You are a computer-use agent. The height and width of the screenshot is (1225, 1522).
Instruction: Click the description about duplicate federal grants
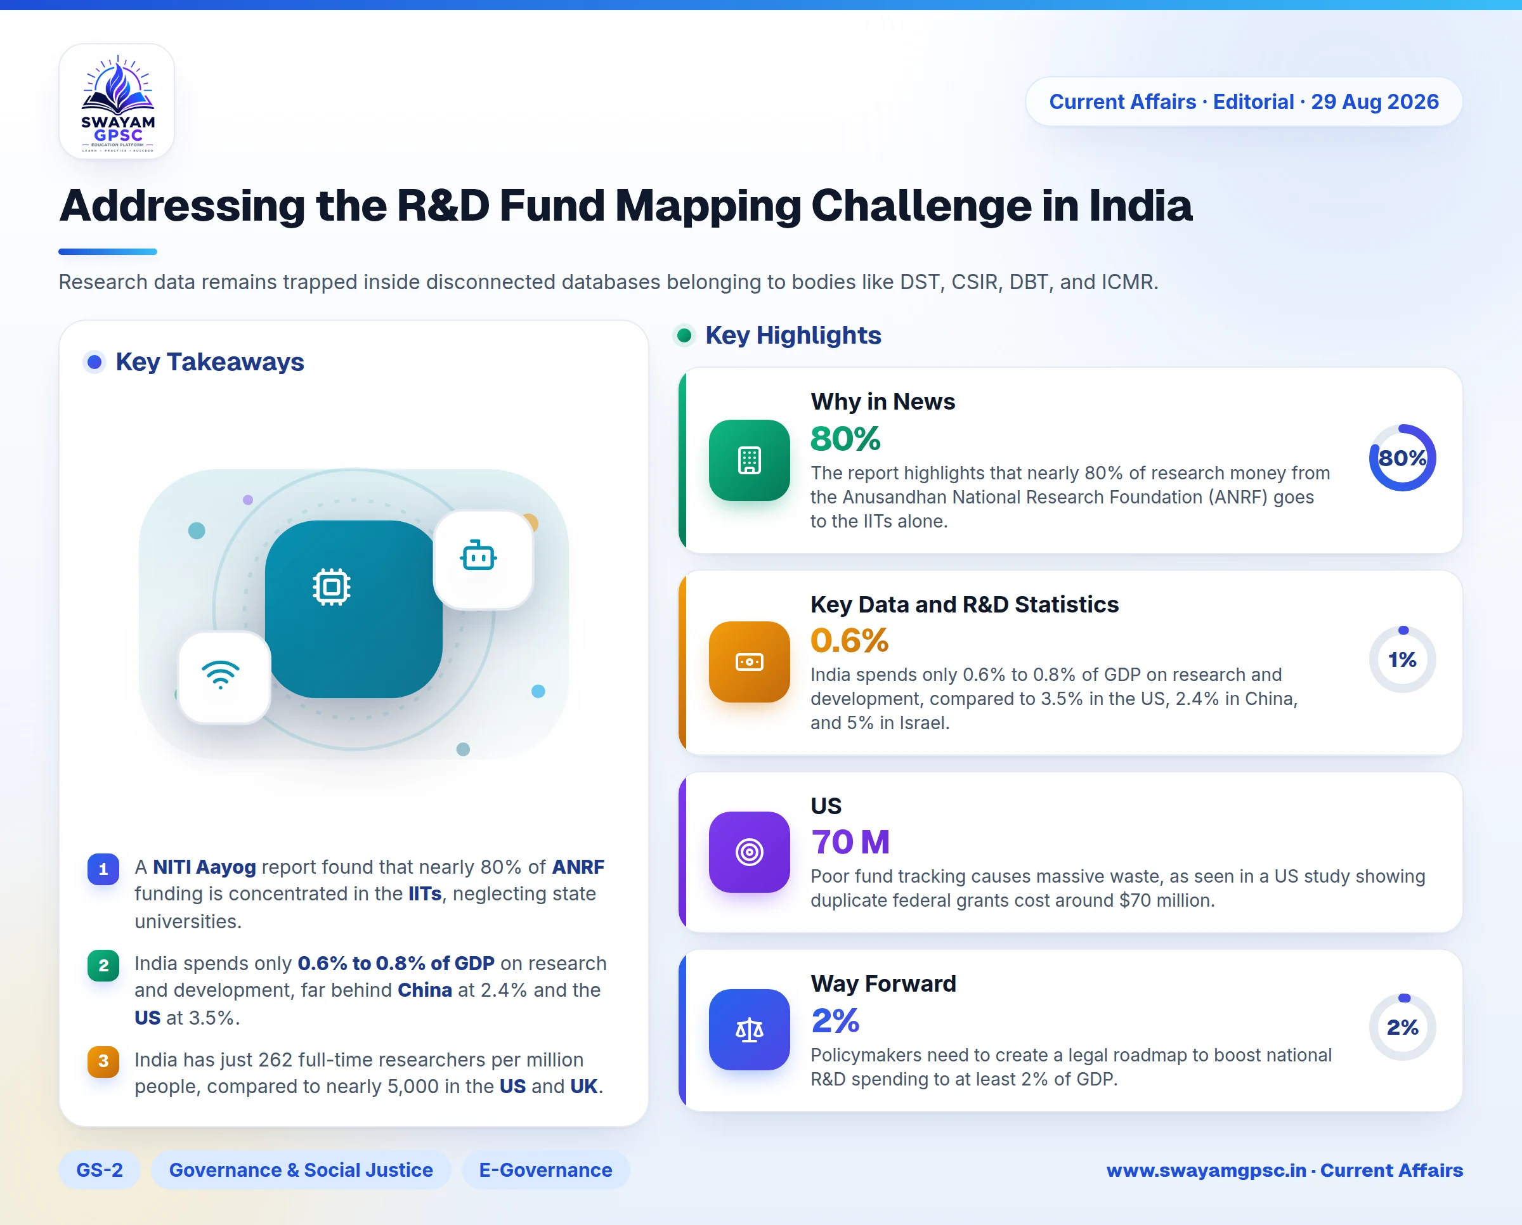[1117, 888]
